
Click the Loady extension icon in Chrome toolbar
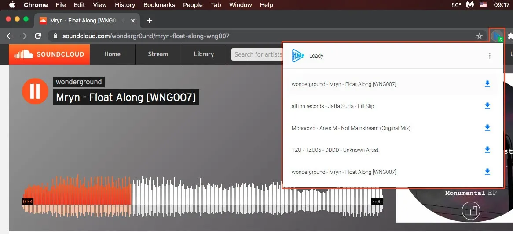coord(497,36)
